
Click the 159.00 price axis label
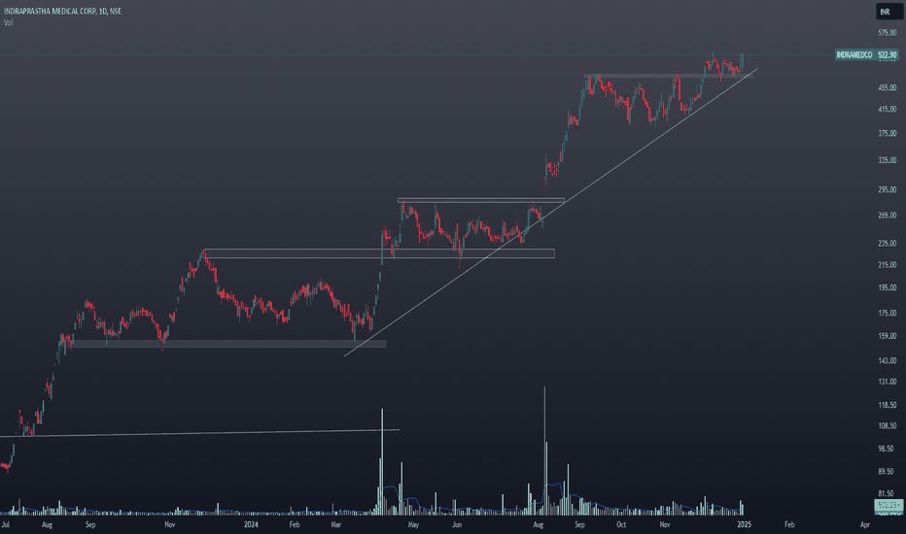point(887,335)
